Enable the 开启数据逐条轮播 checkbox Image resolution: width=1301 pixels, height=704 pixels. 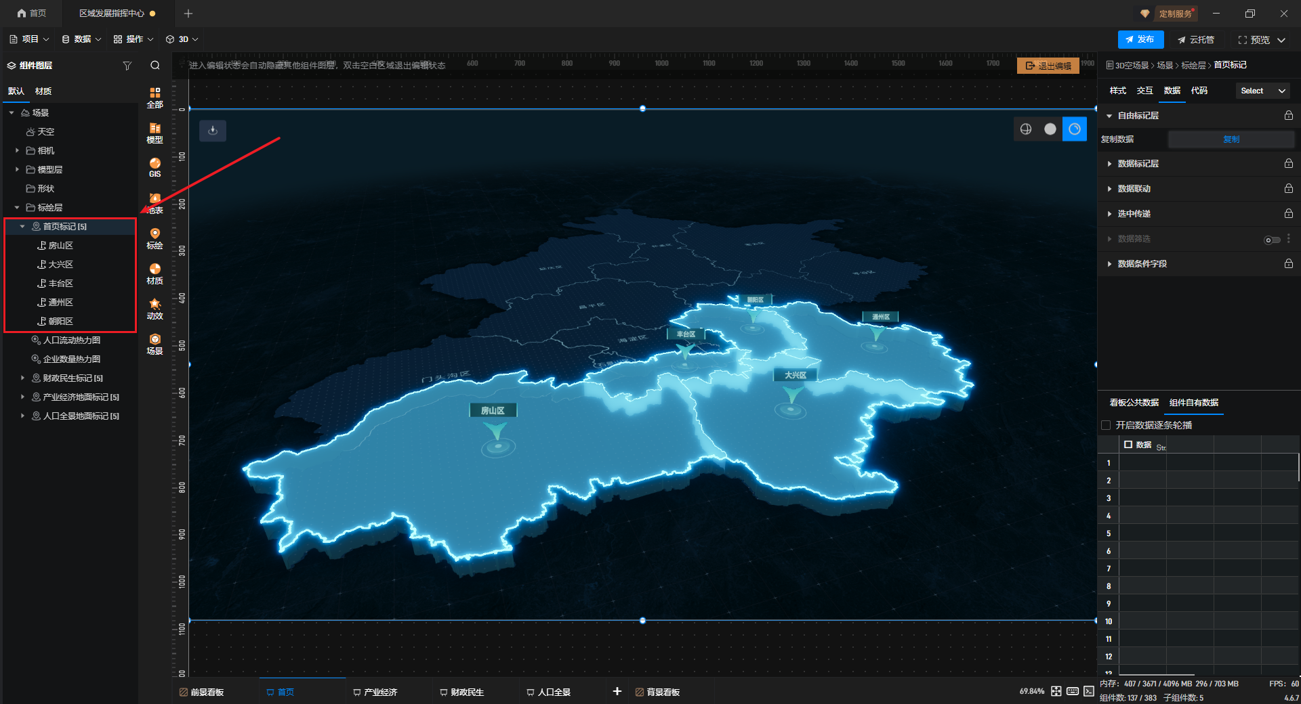pyautogui.click(x=1106, y=425)
